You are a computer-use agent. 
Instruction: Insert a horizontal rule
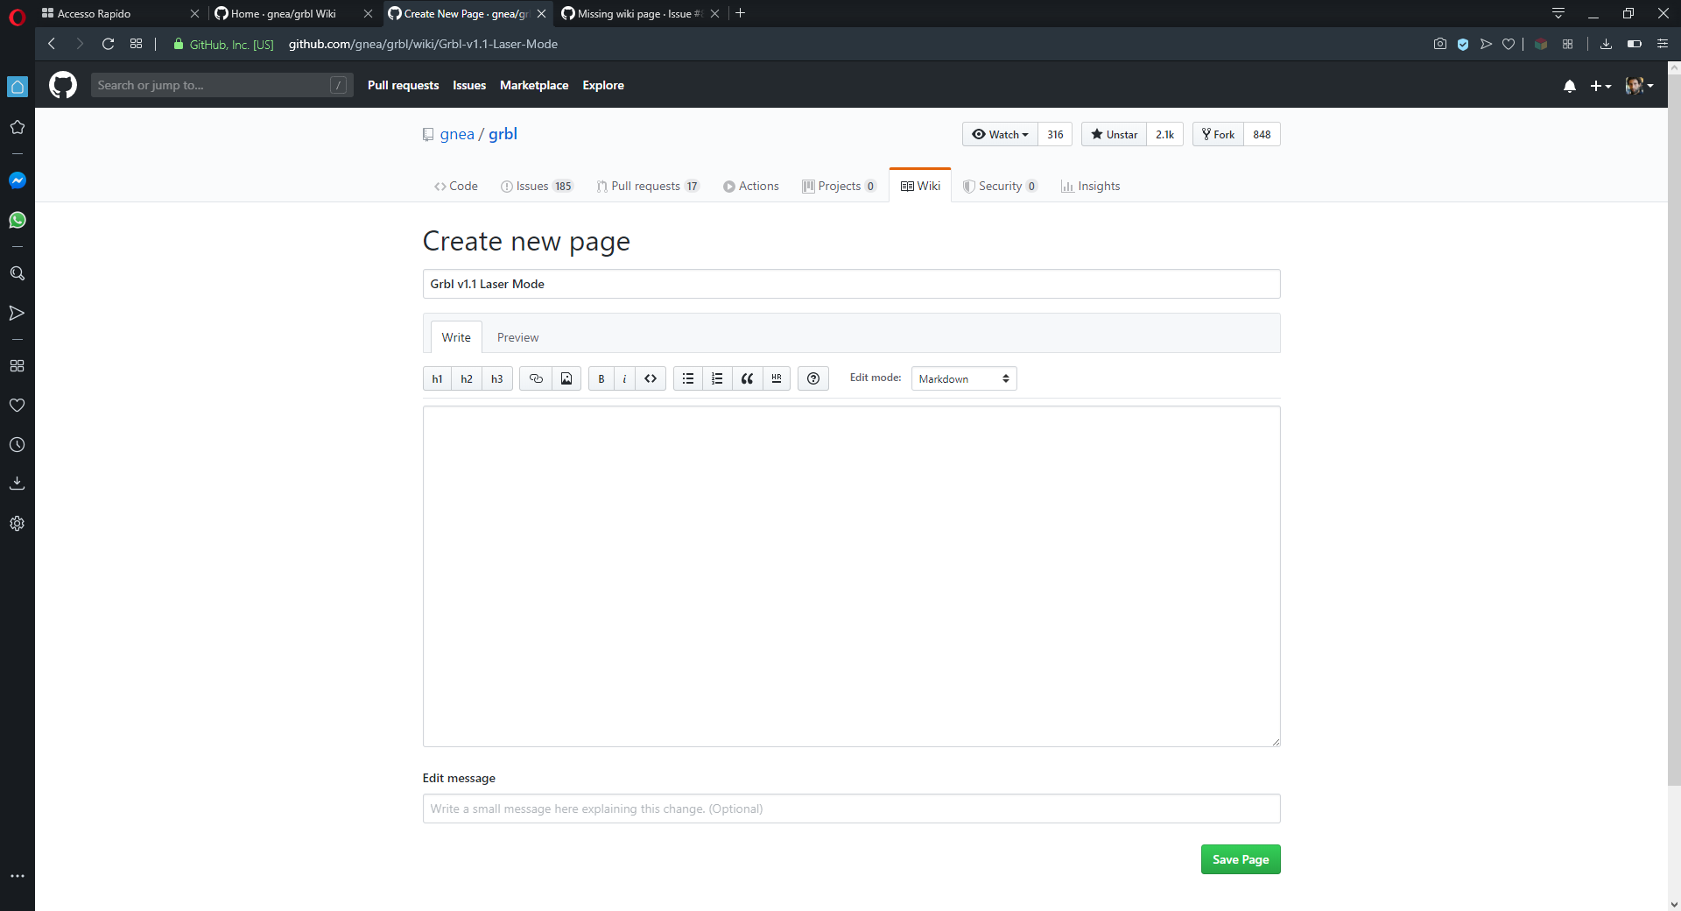click(x=777, y=378)
